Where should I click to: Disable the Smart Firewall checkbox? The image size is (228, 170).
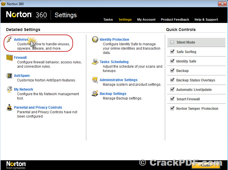(172, 99)
